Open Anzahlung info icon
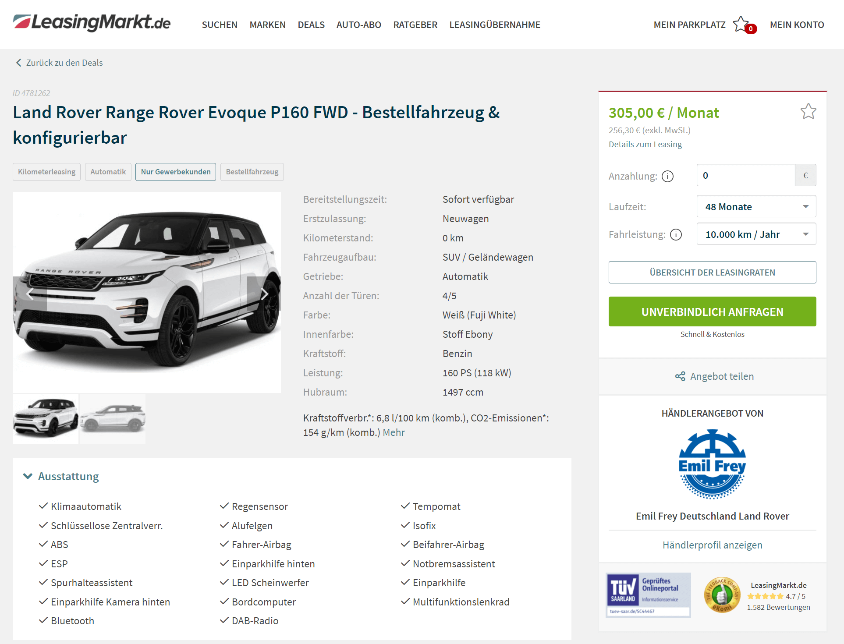 click(x=667, y=176)
